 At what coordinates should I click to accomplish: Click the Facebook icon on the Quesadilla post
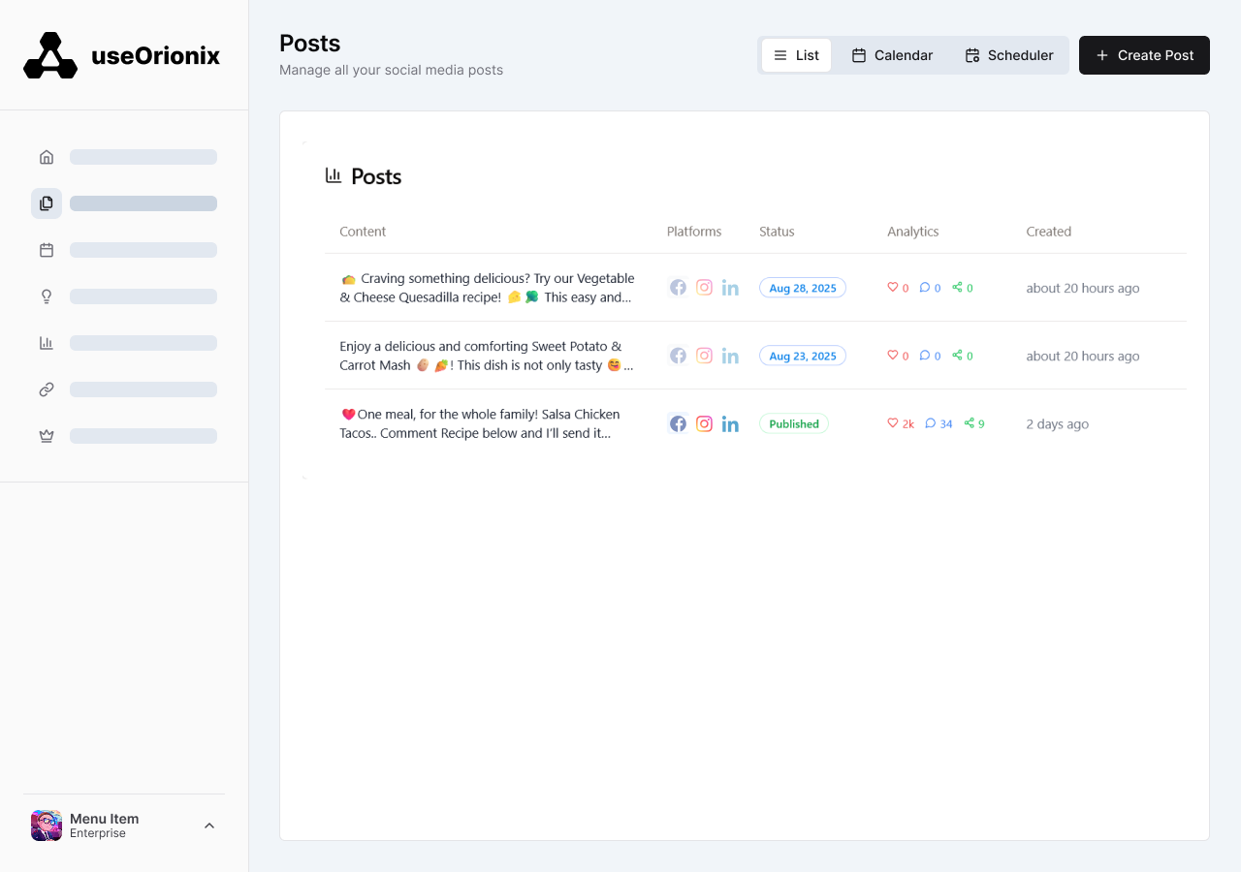pos(678,287)
